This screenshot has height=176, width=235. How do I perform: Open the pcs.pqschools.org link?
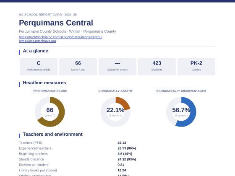click(37, 41)
